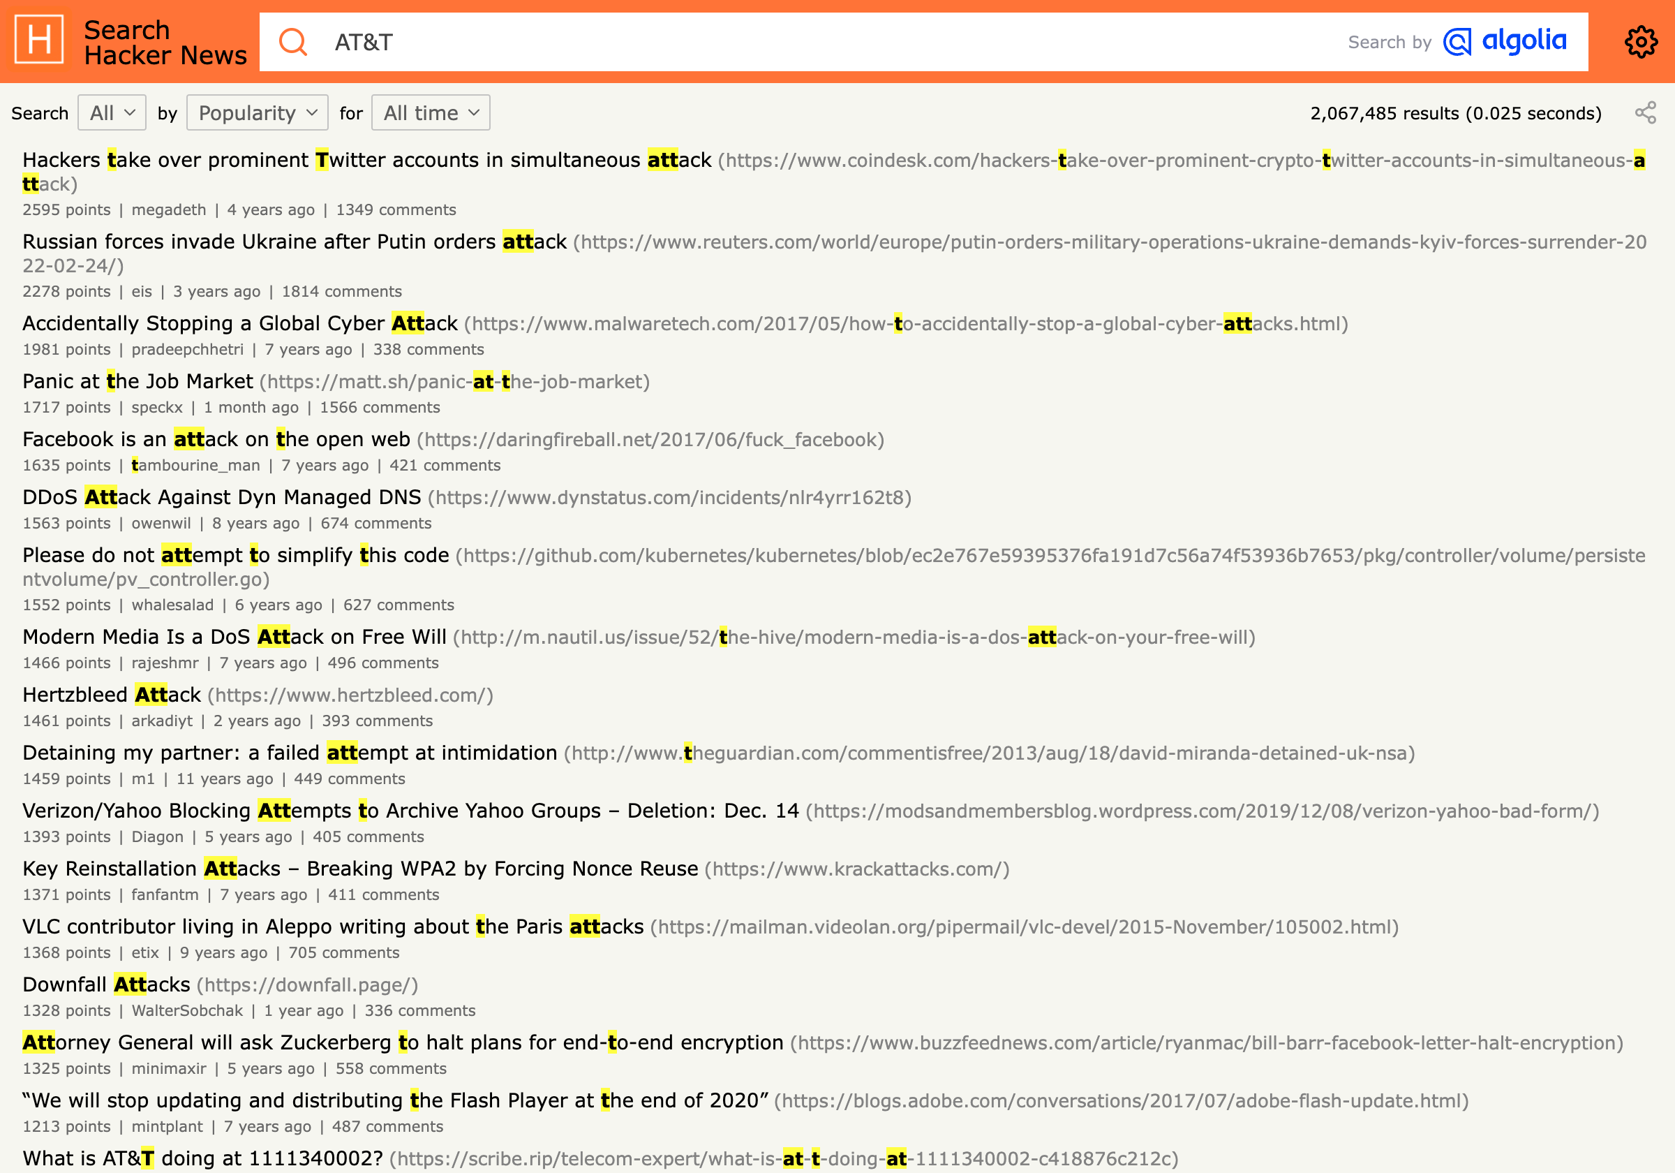The width and height of the screenshot is (1675, 1173).
Task: Open the m.nautil.us URL link
Action: click(854, 637)
